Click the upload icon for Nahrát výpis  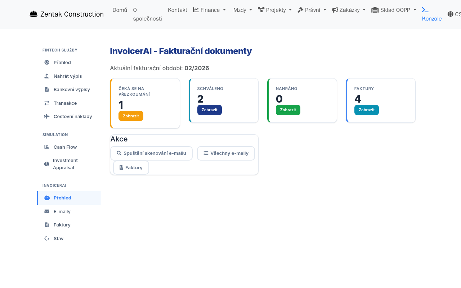pyautogui.click(x=46, y=76)
